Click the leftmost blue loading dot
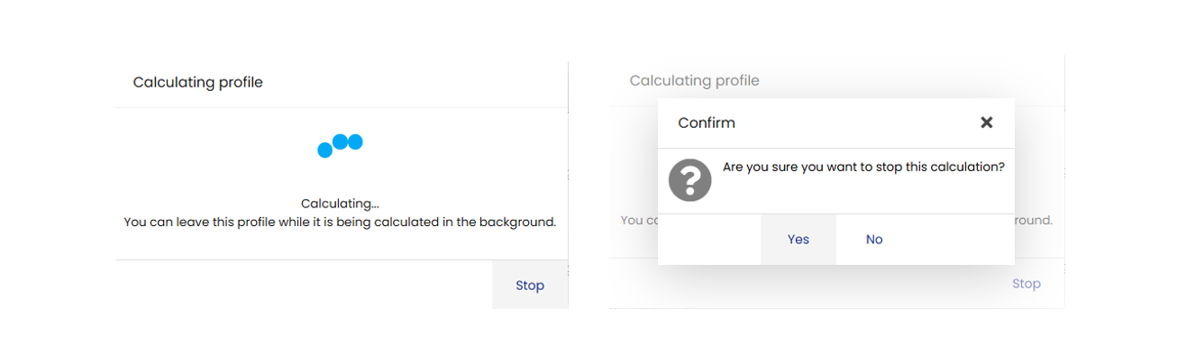1177x346 pixels. (325, 150)
